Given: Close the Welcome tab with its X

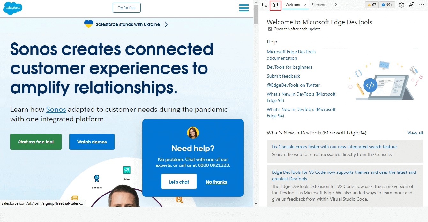Looking at the screenshot, I should pyautogui.click(x=305, y=5).
